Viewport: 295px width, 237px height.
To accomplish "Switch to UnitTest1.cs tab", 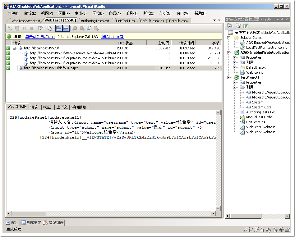I will 125,21.
